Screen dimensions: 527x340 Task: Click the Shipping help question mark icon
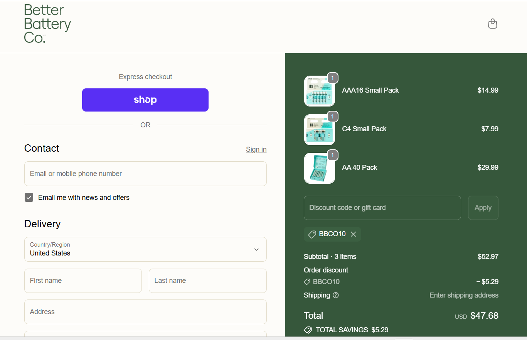coord(336,295)
